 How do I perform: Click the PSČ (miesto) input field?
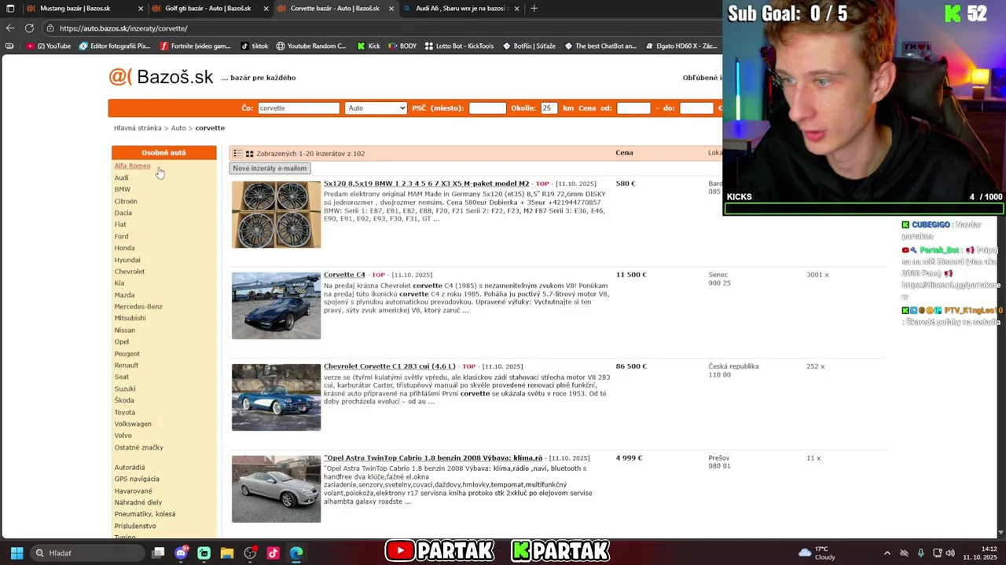pos(487,108)
